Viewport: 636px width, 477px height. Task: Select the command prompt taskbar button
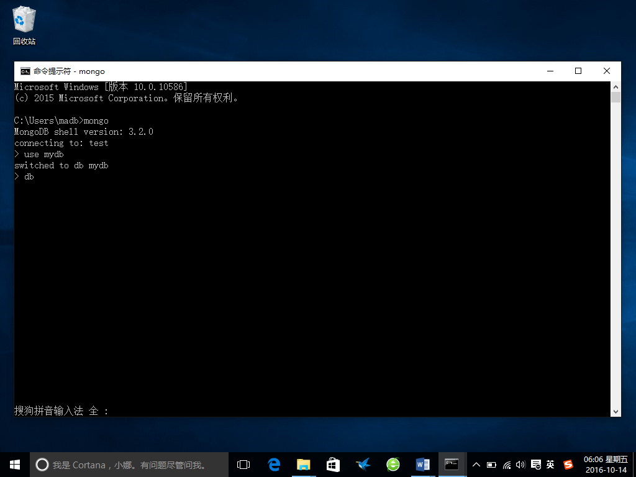click(452, 465)
